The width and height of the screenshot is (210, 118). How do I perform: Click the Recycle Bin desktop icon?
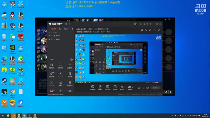pyautogui.click(x=4, y=37)
